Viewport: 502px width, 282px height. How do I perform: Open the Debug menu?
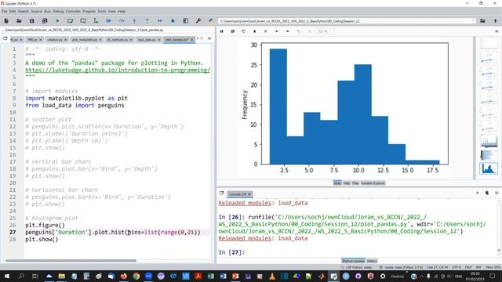click(58, 11)
